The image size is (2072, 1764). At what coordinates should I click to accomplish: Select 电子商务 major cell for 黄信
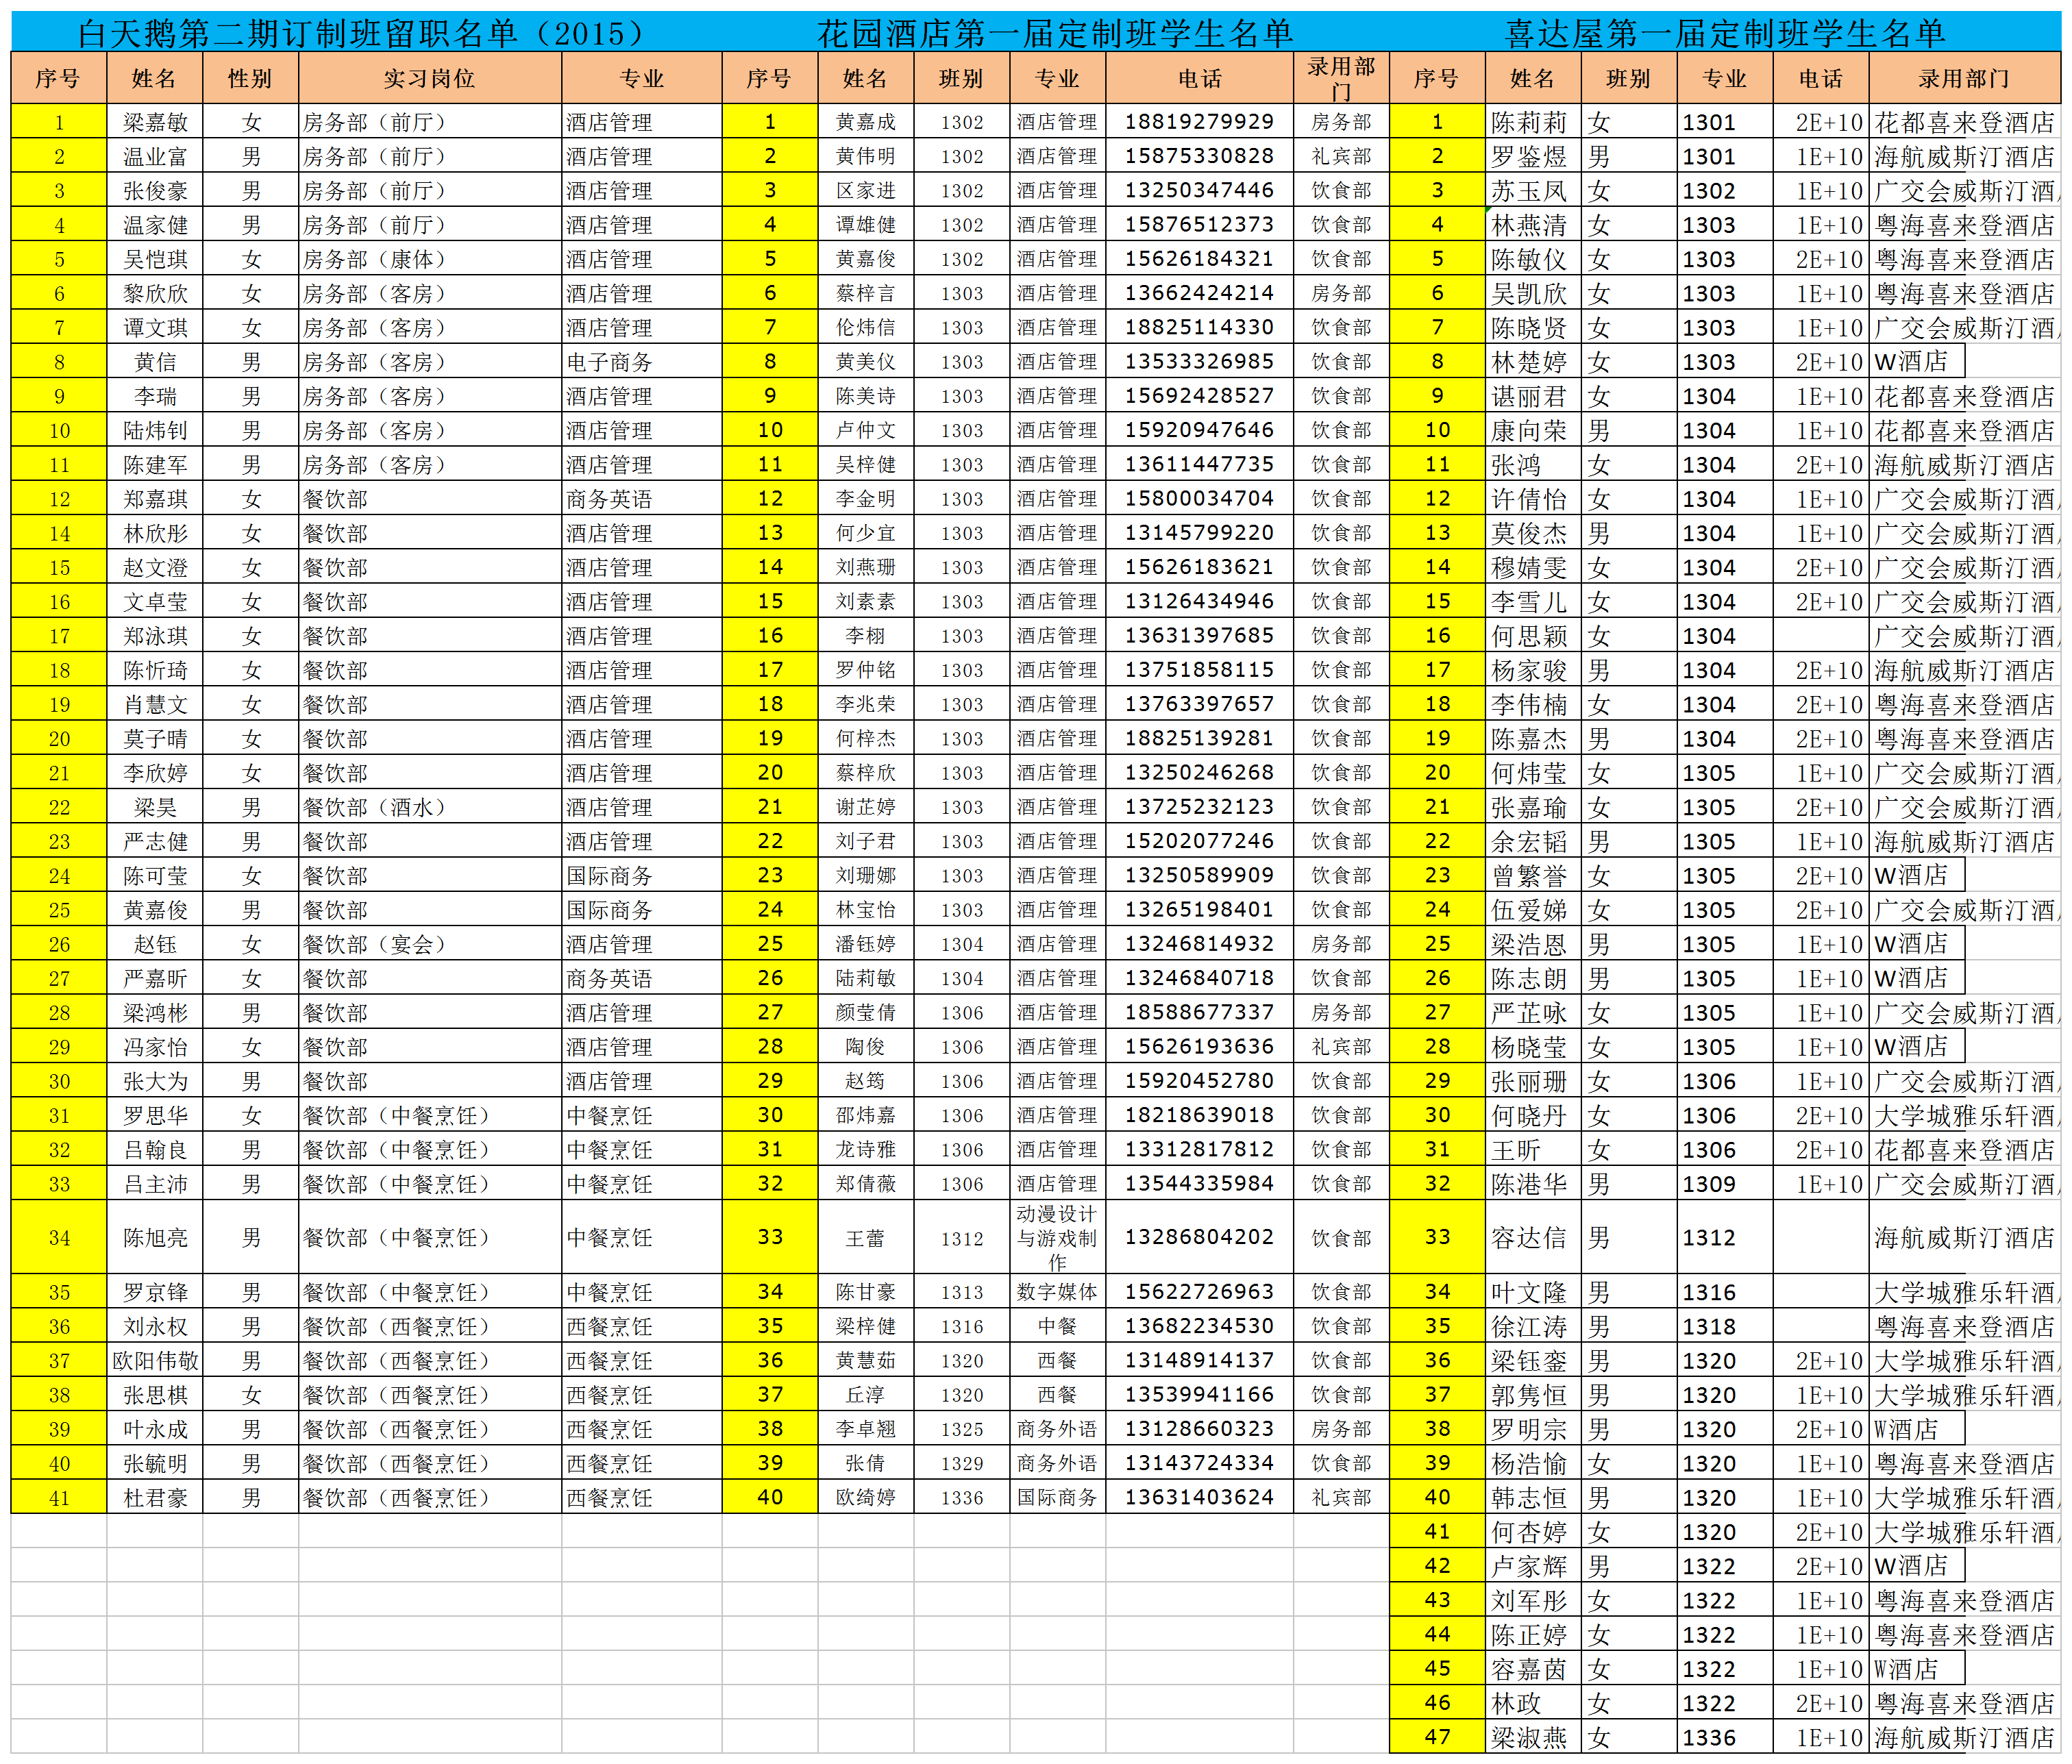(x=609, y=362)
